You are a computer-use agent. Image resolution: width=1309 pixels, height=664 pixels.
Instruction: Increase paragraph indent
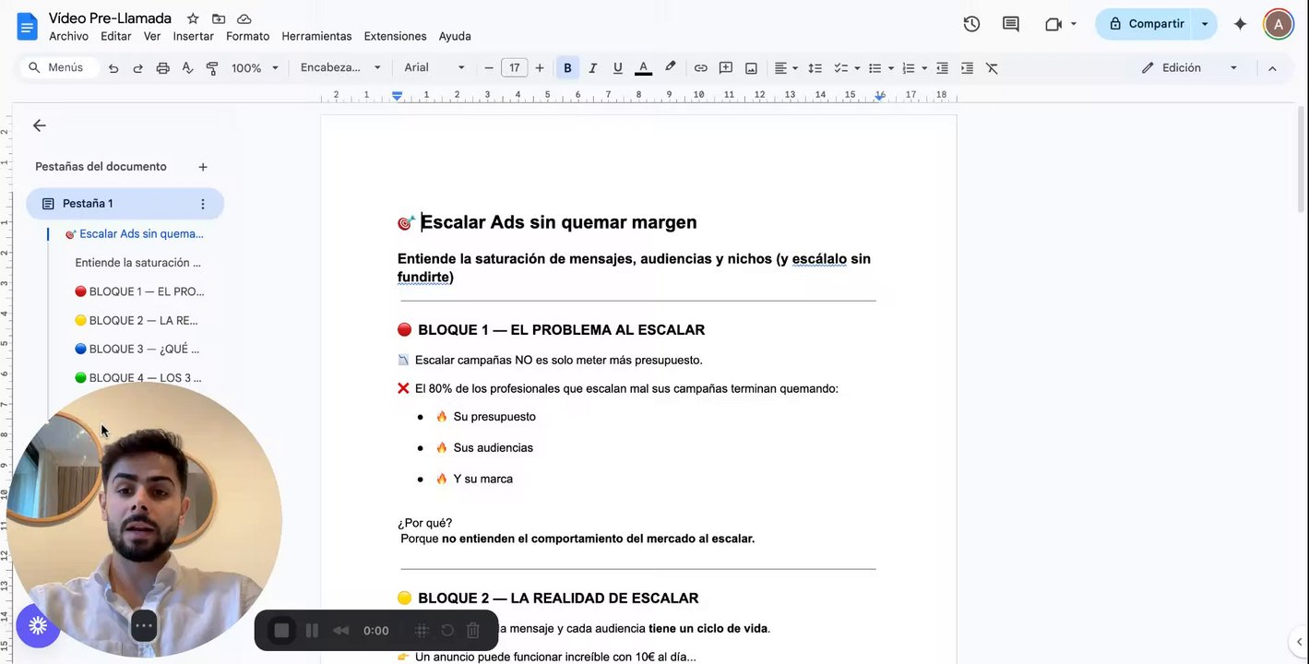[967, 68]
